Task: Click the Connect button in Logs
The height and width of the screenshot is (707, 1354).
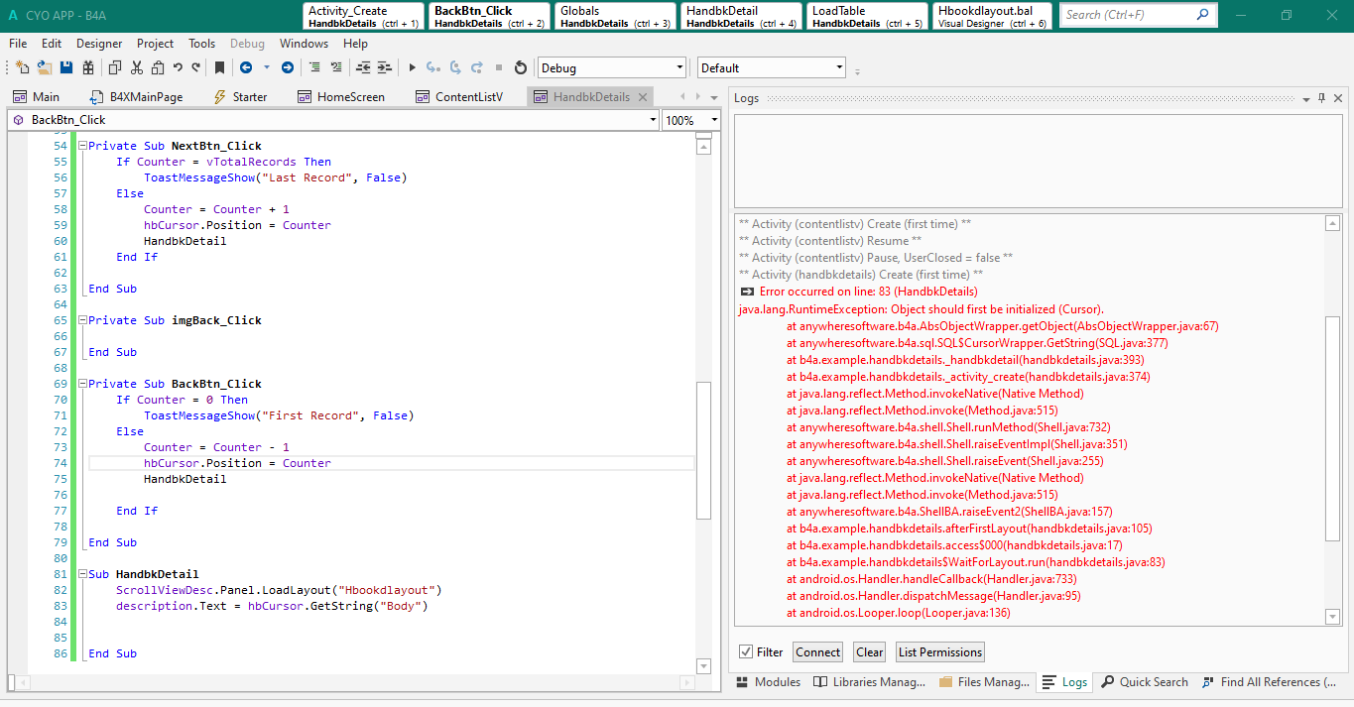Action: (x=818, y=651)
